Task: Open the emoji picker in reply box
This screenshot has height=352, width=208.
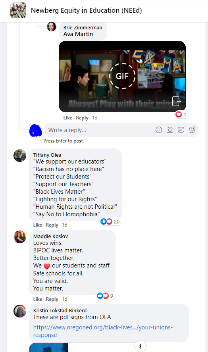Action: [x=159, y=130]
